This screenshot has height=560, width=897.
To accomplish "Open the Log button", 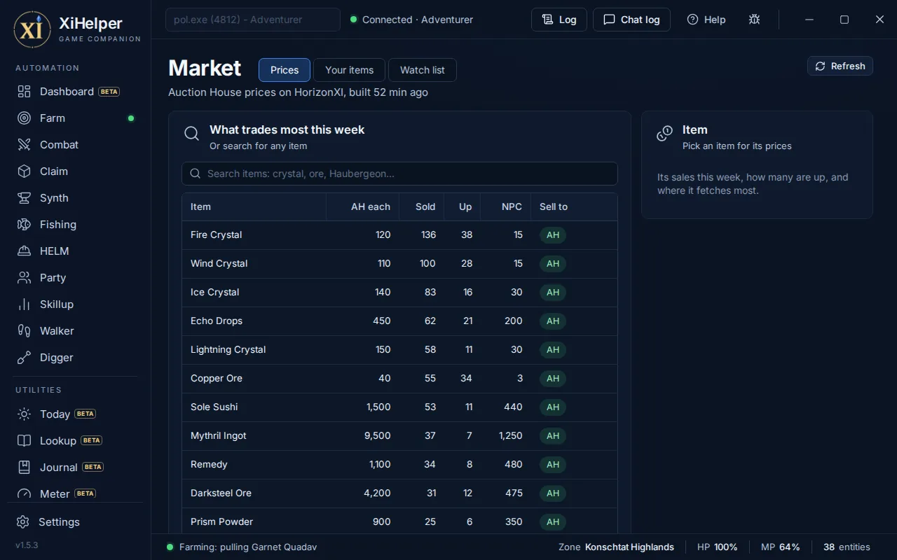I will [559, 20].
